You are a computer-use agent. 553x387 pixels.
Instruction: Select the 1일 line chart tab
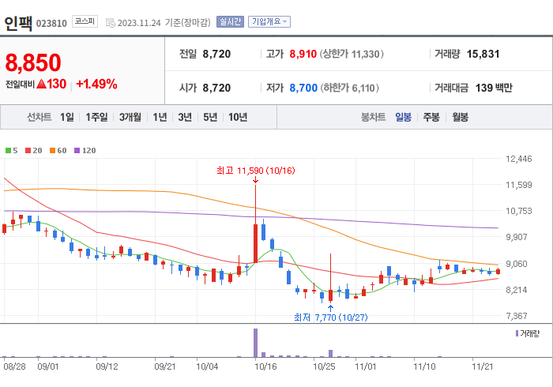[66, 117]
